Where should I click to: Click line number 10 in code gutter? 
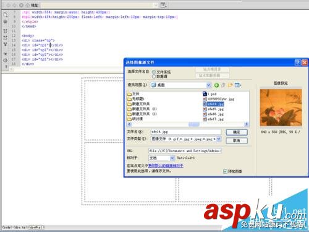(14, 26)
